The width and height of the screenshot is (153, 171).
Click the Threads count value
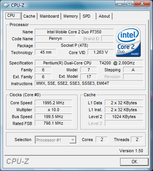click(137, 140)
